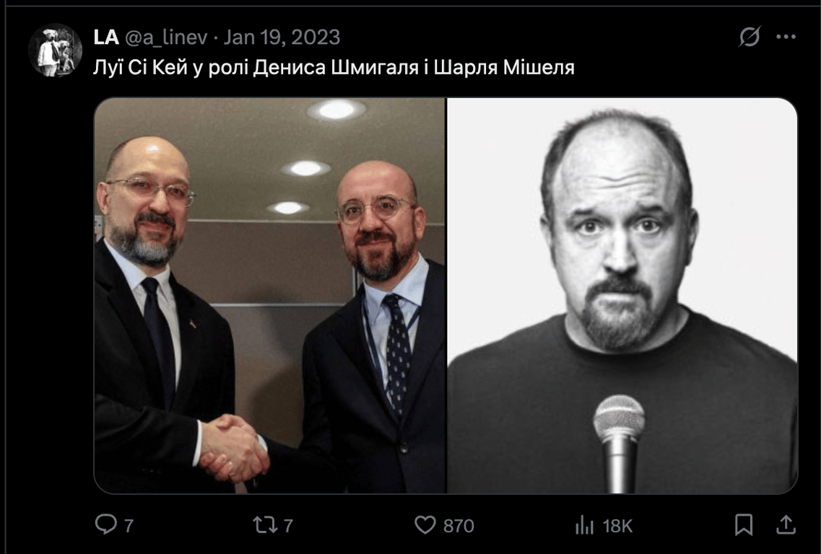821x554 pixels.
Task: Click the reply speech bubble icon
Action: pos(106,524)
